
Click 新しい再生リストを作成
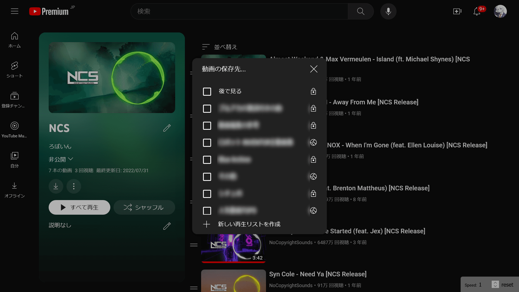249,224
